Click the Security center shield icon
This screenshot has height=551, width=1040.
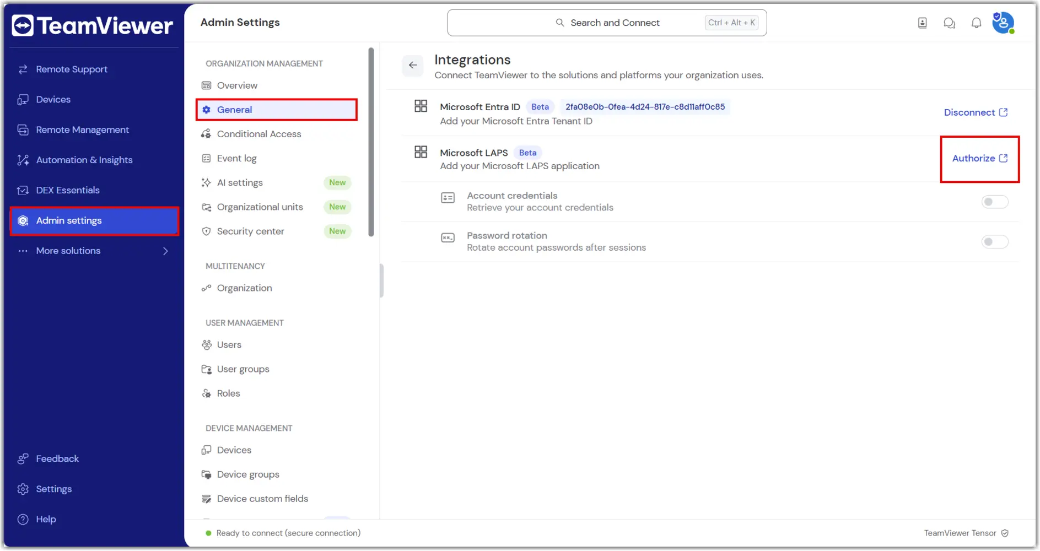click(x=207, y=231)
